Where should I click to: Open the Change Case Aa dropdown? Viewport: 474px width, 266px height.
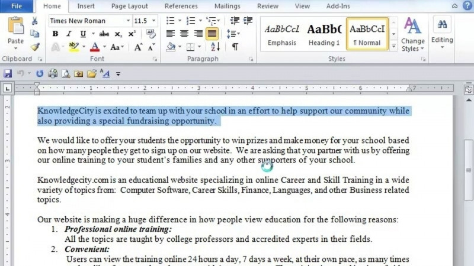pos(117,47)
